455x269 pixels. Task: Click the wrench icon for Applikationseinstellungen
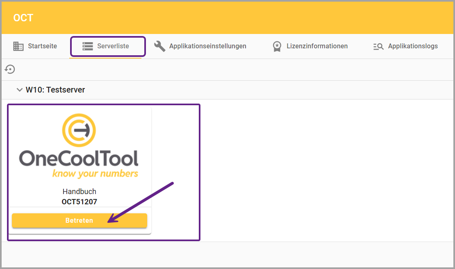coord(159,46)
